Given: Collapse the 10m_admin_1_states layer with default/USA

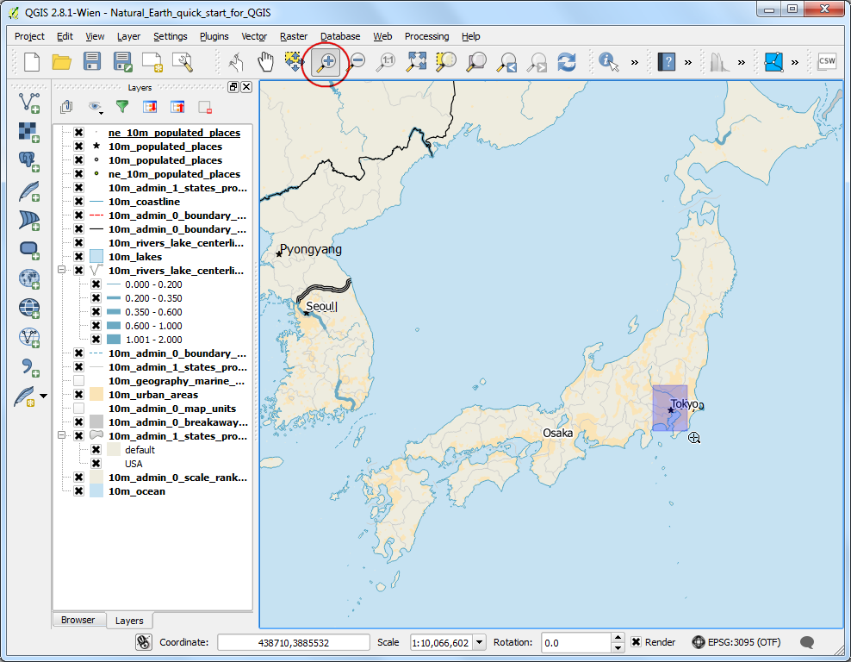Looking at the screenshot, I should click(x=61, y=435).
